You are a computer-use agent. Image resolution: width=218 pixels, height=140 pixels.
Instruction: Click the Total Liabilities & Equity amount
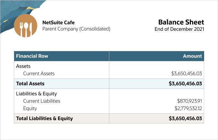(185, 118)
